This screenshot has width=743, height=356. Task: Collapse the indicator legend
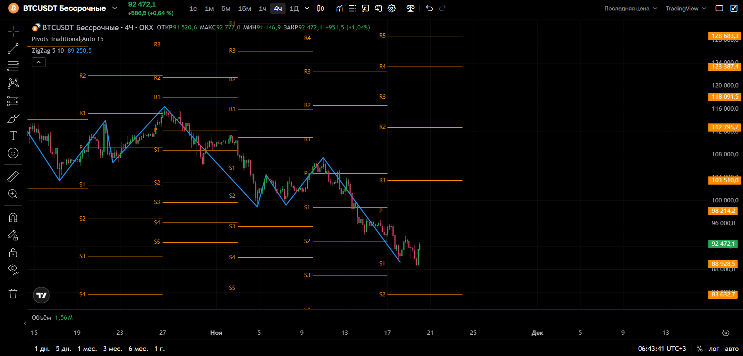[x=39, y=62]
